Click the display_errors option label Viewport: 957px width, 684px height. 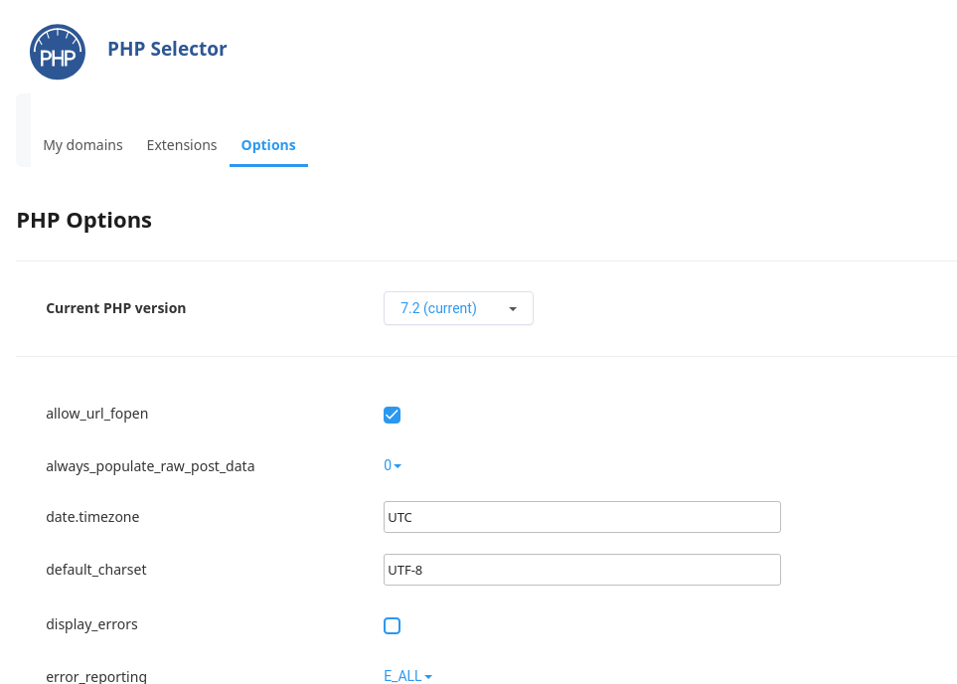(x=91, y=624)
